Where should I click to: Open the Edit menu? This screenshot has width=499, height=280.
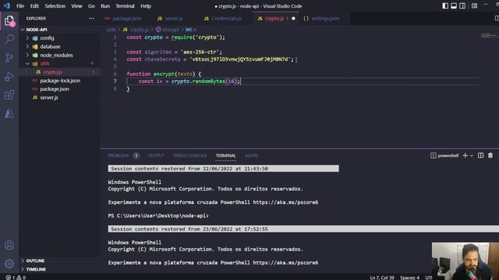[x=34, y=6]
